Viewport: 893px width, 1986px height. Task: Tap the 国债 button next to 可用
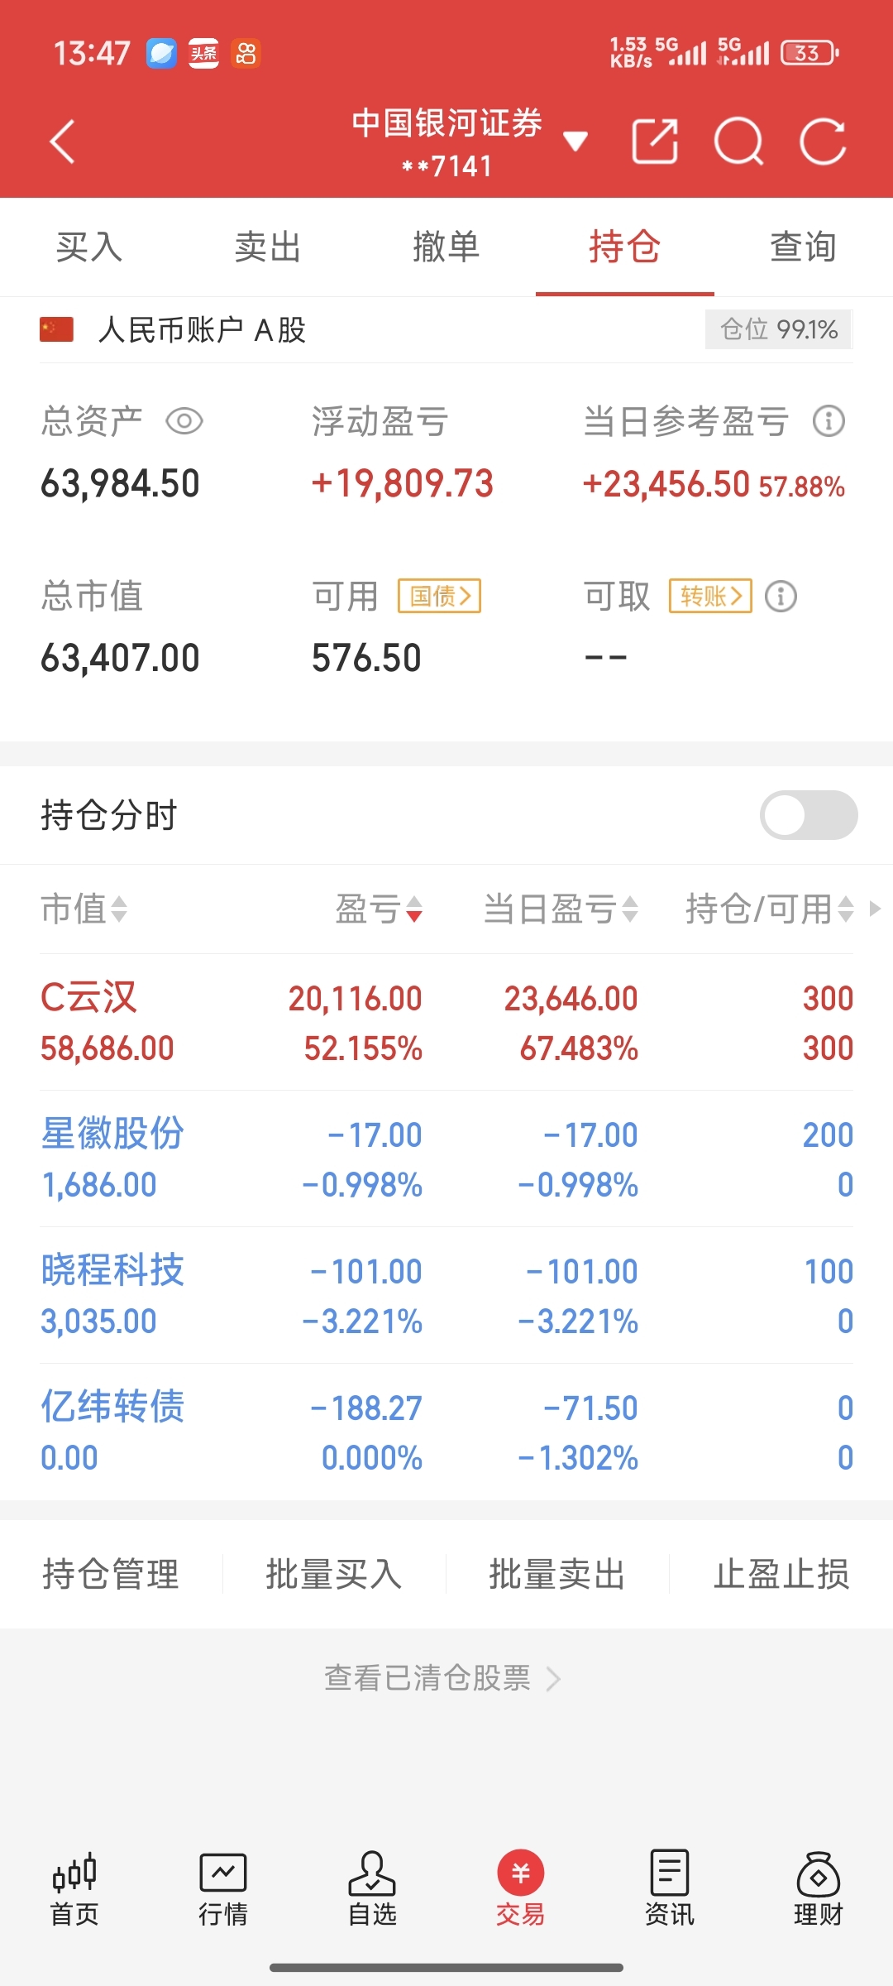tap(439, 596)
